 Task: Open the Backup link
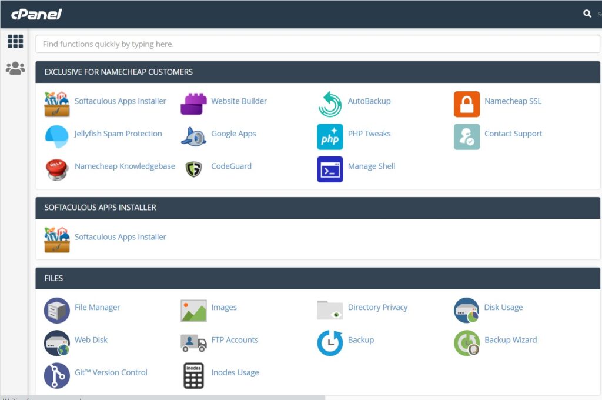tap(361, 340)
